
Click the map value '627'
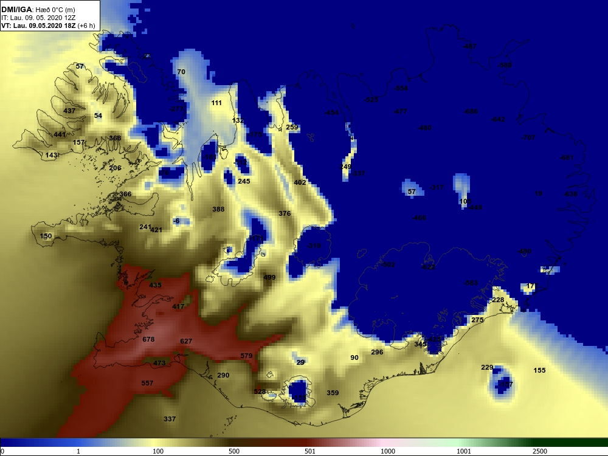click(x=186, y=341)
